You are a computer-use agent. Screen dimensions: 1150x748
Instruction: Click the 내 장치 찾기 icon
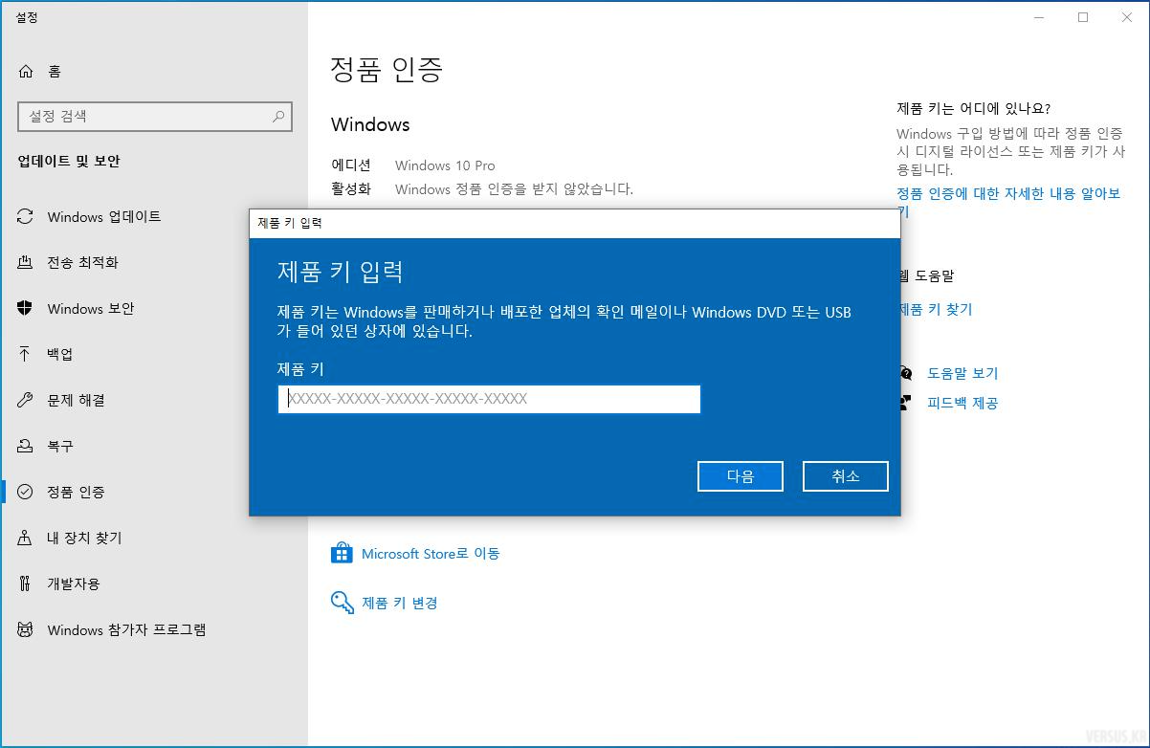point(26,539)
